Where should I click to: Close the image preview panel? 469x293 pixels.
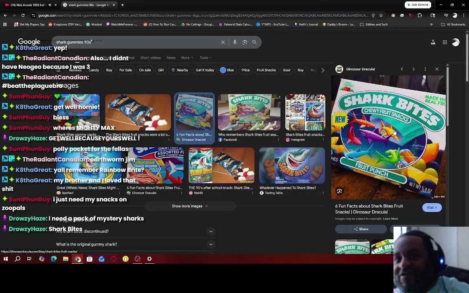(x=437, y=69)
